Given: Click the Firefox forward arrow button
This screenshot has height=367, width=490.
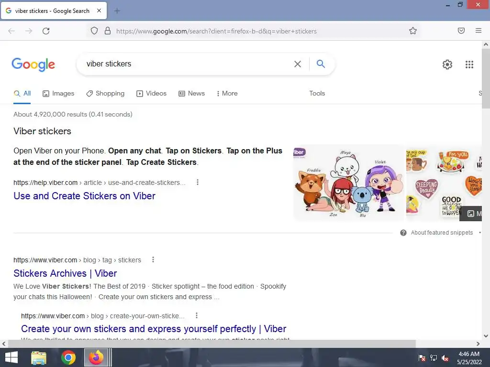Looking at the screenshot, I should (x=29, y=31).
